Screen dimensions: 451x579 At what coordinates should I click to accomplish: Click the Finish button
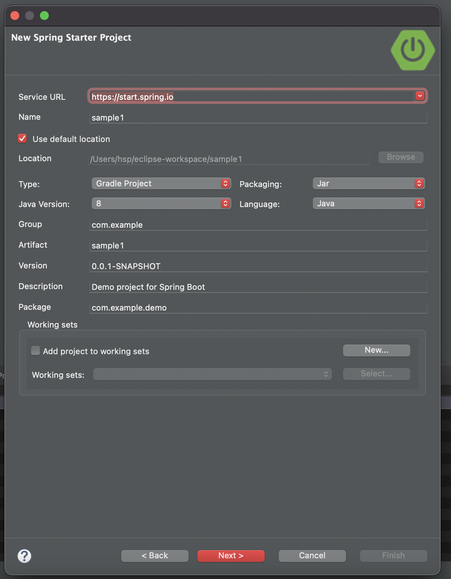(393, 556)
